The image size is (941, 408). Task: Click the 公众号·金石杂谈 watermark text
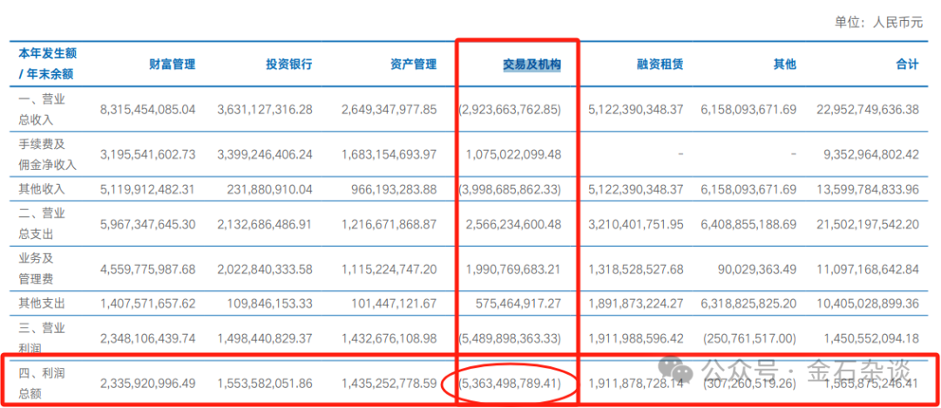click(x=806, y=371)
